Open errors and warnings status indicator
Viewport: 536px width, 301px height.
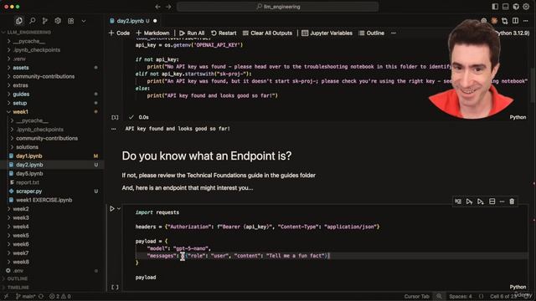pos(59,296)
